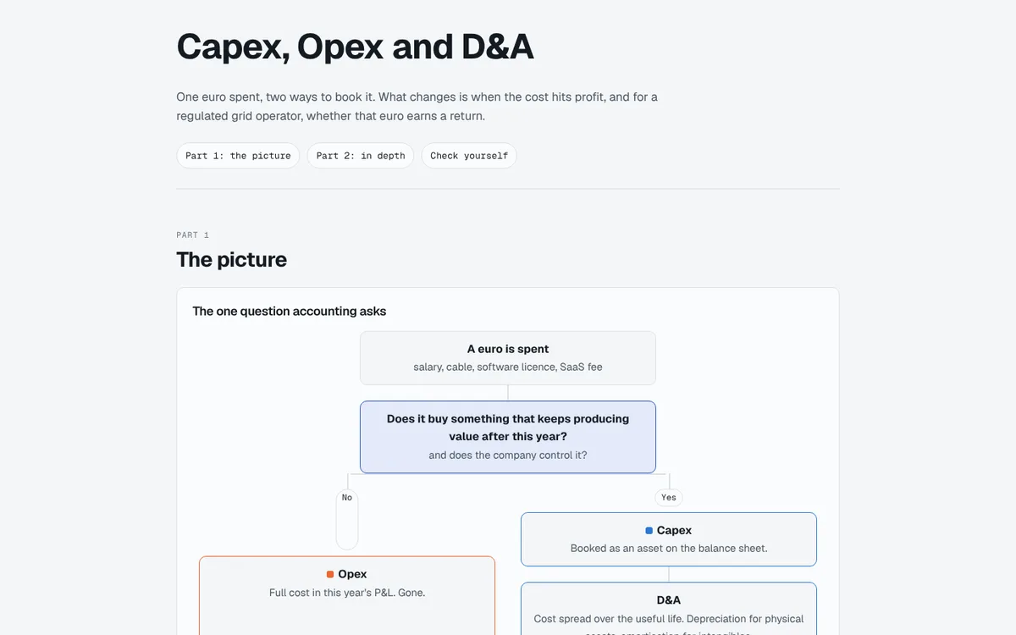
Task: Click the intro paragraph starting 'One euro spent'
Action: pyautogui.click(x=417, y=107)
